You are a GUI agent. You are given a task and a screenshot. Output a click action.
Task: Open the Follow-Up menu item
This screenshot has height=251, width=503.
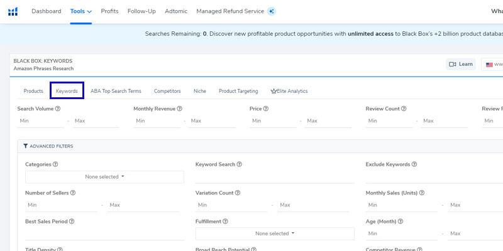142,11
